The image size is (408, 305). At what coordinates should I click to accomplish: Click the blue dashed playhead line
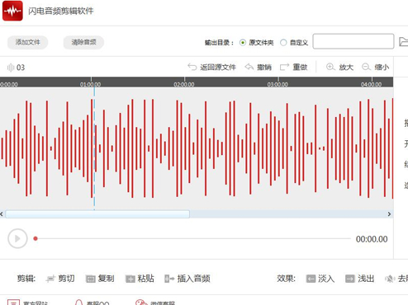(94, 148)
